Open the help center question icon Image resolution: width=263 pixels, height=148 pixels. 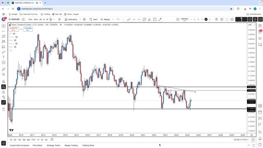[x=260, y=145]
